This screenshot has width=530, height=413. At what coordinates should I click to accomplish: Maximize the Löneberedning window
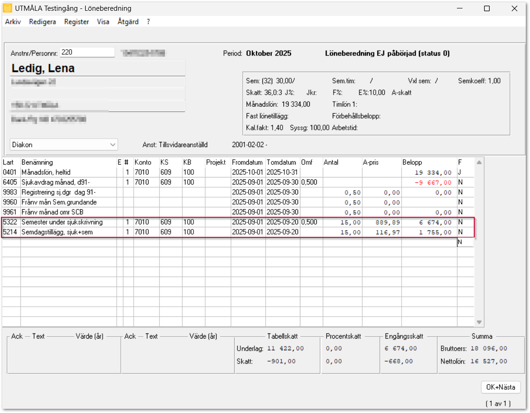pos(487,8)
